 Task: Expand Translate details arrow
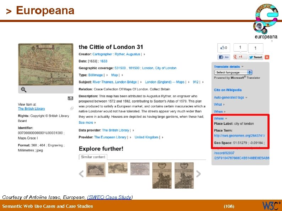pyautogui.click(x=243, y=67)
